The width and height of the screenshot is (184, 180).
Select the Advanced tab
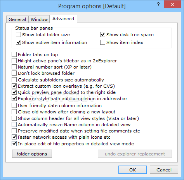coord(63,19)
